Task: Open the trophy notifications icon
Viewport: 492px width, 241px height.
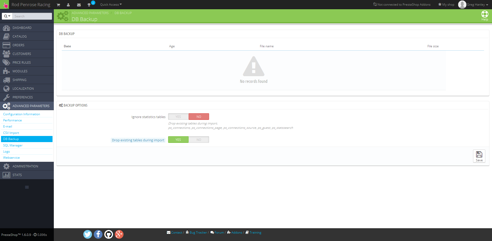Action: (89, 5)
